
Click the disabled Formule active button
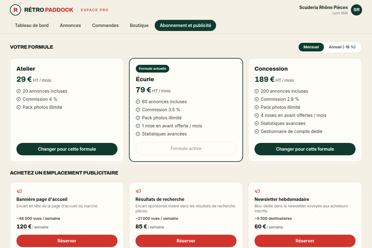[186, 148]
